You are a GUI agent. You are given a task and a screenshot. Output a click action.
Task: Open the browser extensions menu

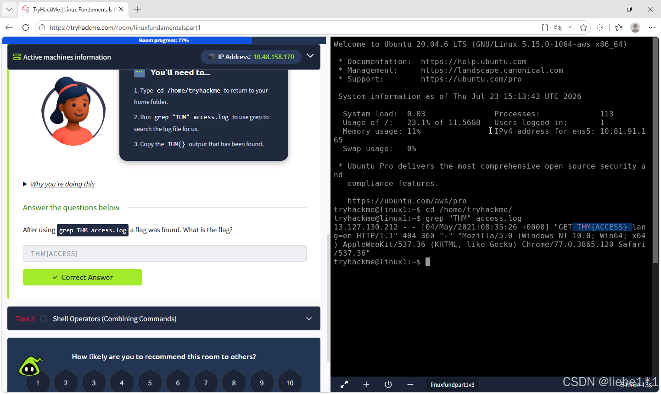tap(600, 27)
